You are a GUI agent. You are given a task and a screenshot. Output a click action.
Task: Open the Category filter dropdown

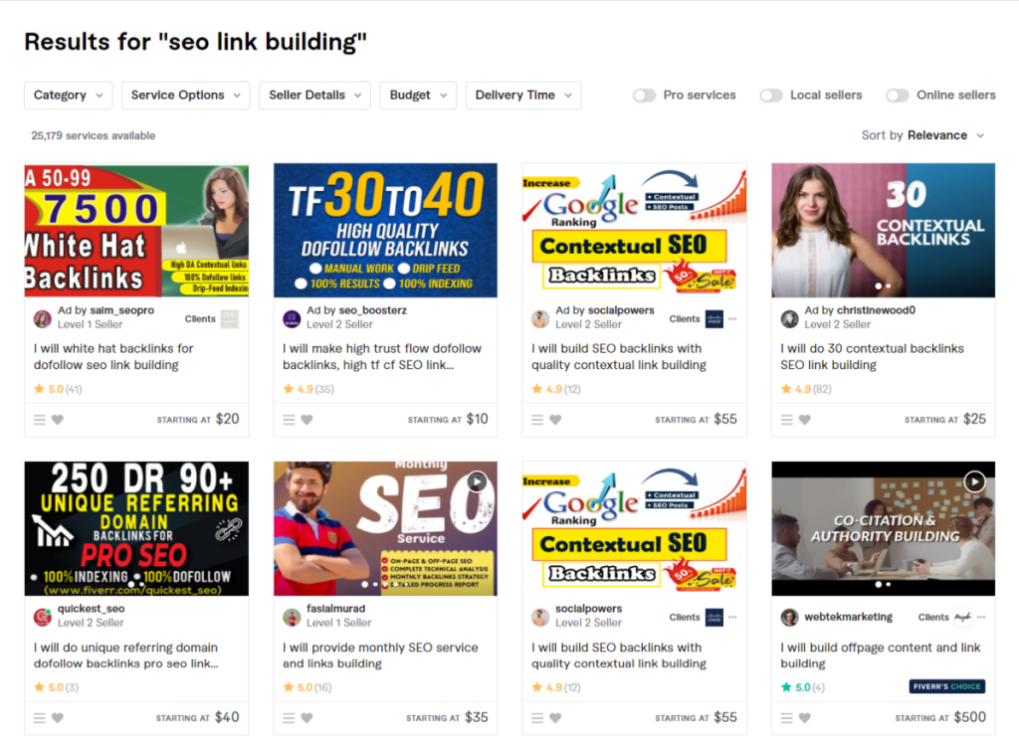69,95
